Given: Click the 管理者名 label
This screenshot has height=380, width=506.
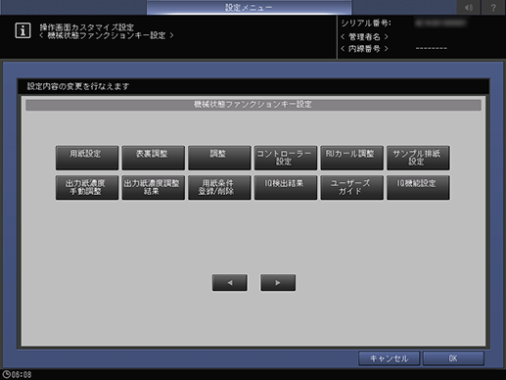Looking at the screenshot, I should point(364,36).
